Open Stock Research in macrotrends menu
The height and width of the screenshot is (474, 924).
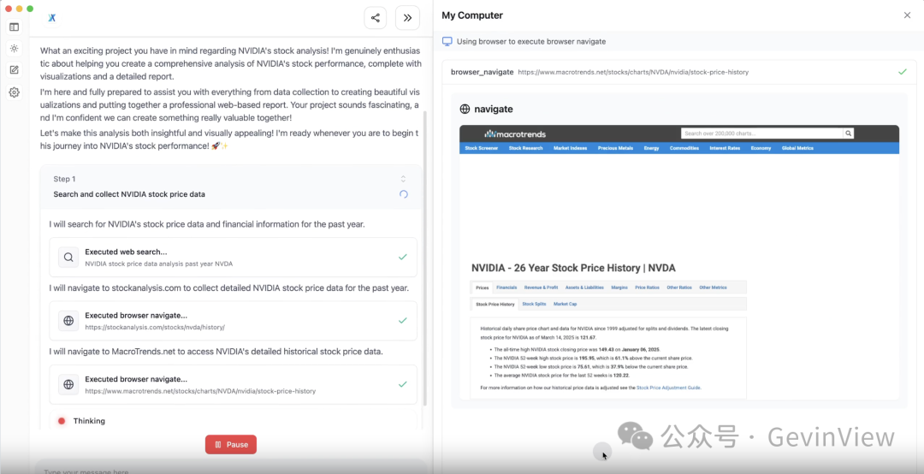click(x=525, y=148)
